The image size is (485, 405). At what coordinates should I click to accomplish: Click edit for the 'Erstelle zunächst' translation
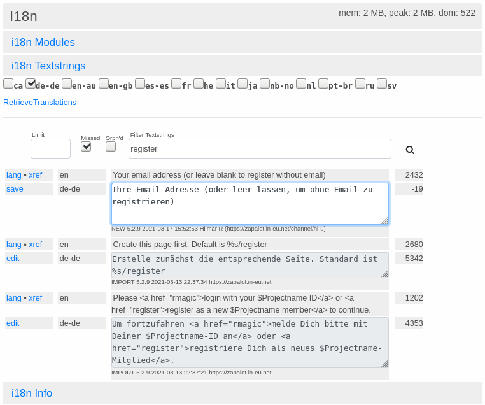tap(13, 259)
